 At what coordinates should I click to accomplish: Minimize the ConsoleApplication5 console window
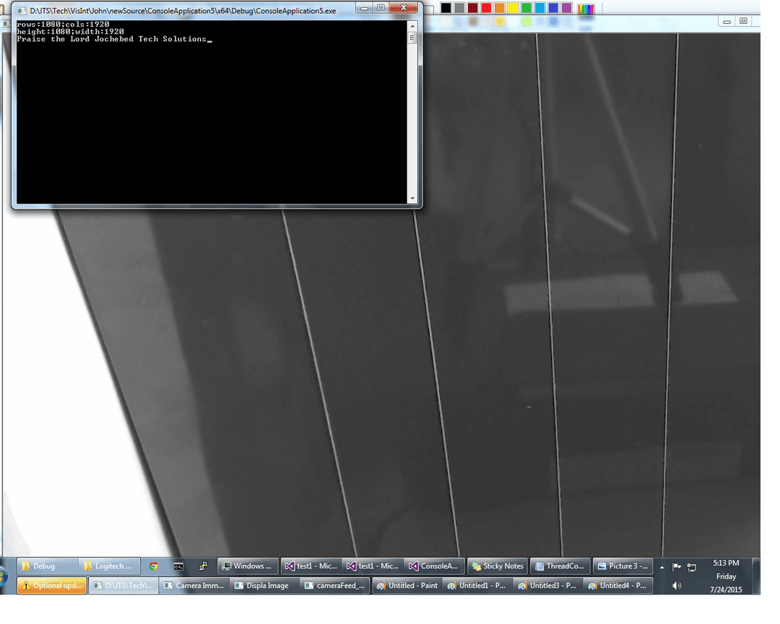364,7
